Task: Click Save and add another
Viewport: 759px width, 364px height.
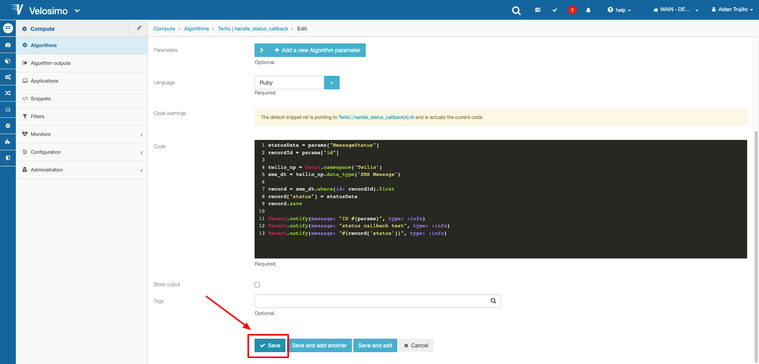Action: (x=319, y=345)
